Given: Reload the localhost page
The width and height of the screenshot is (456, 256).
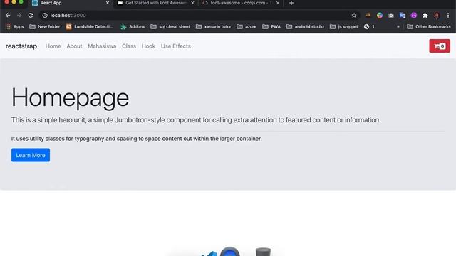Looking at the screenshot, I should coord(31,16).
